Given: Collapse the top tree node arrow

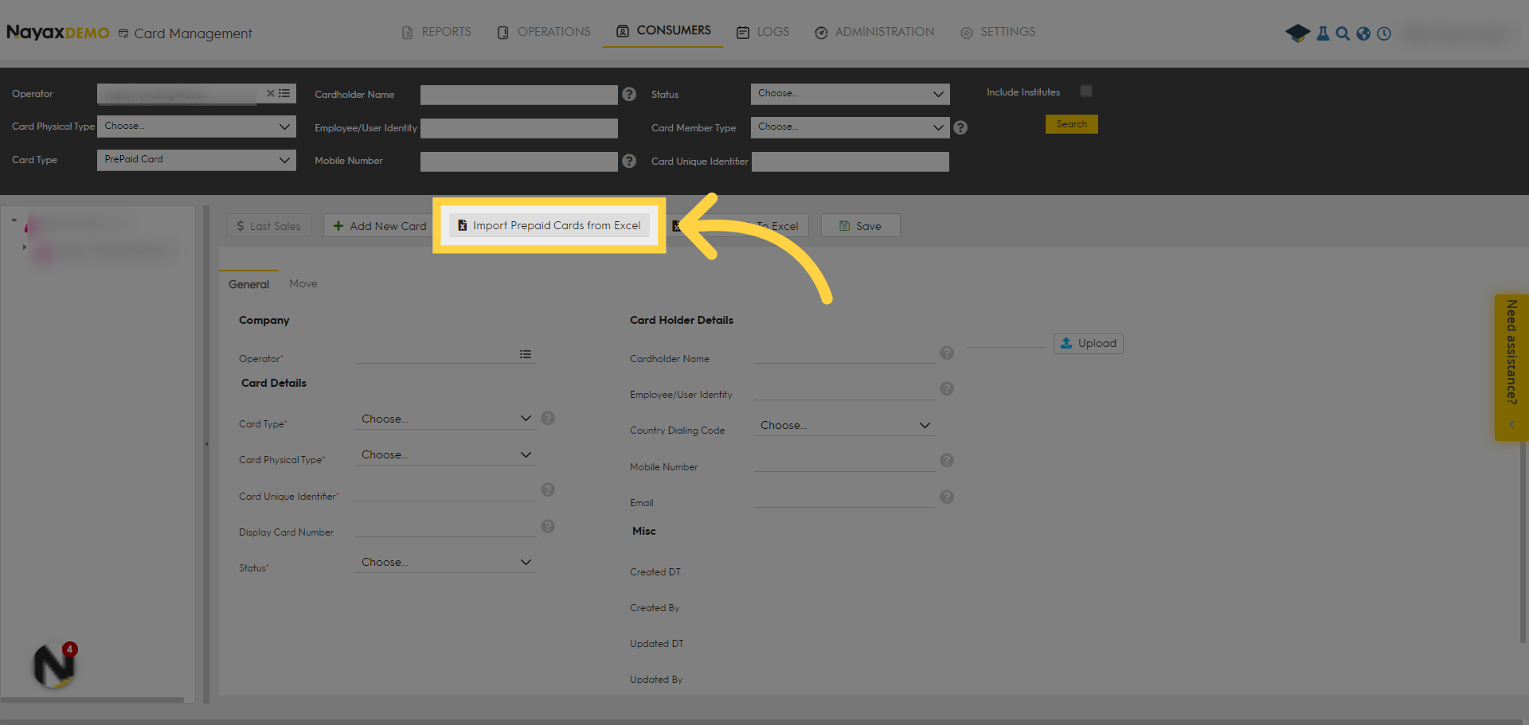Looking at the screenshot, I should (x=14, y=220).
